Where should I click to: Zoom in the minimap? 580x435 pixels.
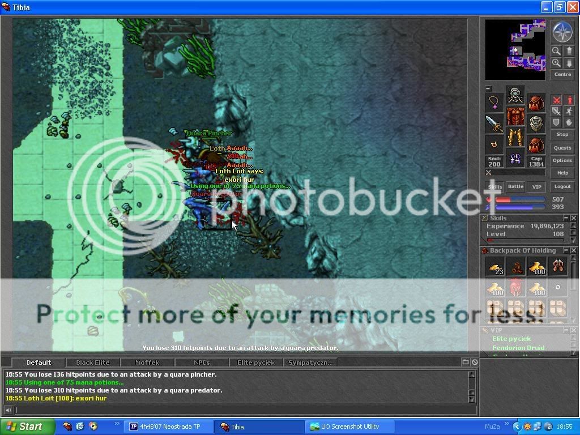(x=556, y=63)
